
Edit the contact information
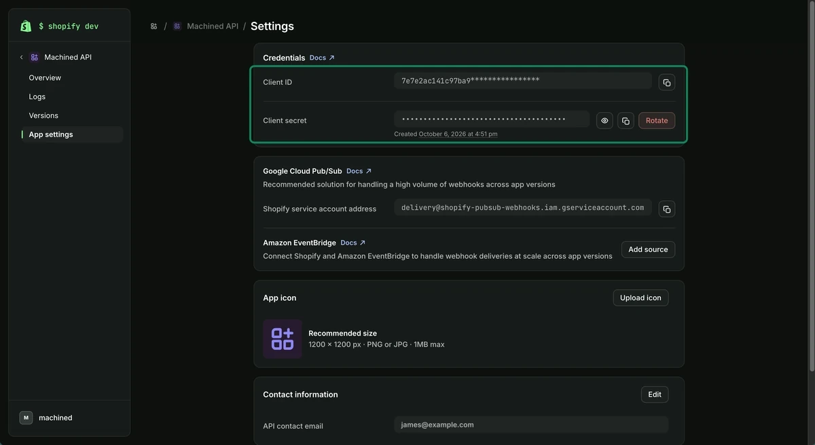[655, 395]
